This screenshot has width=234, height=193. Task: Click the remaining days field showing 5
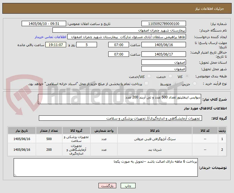click(87, 45)
